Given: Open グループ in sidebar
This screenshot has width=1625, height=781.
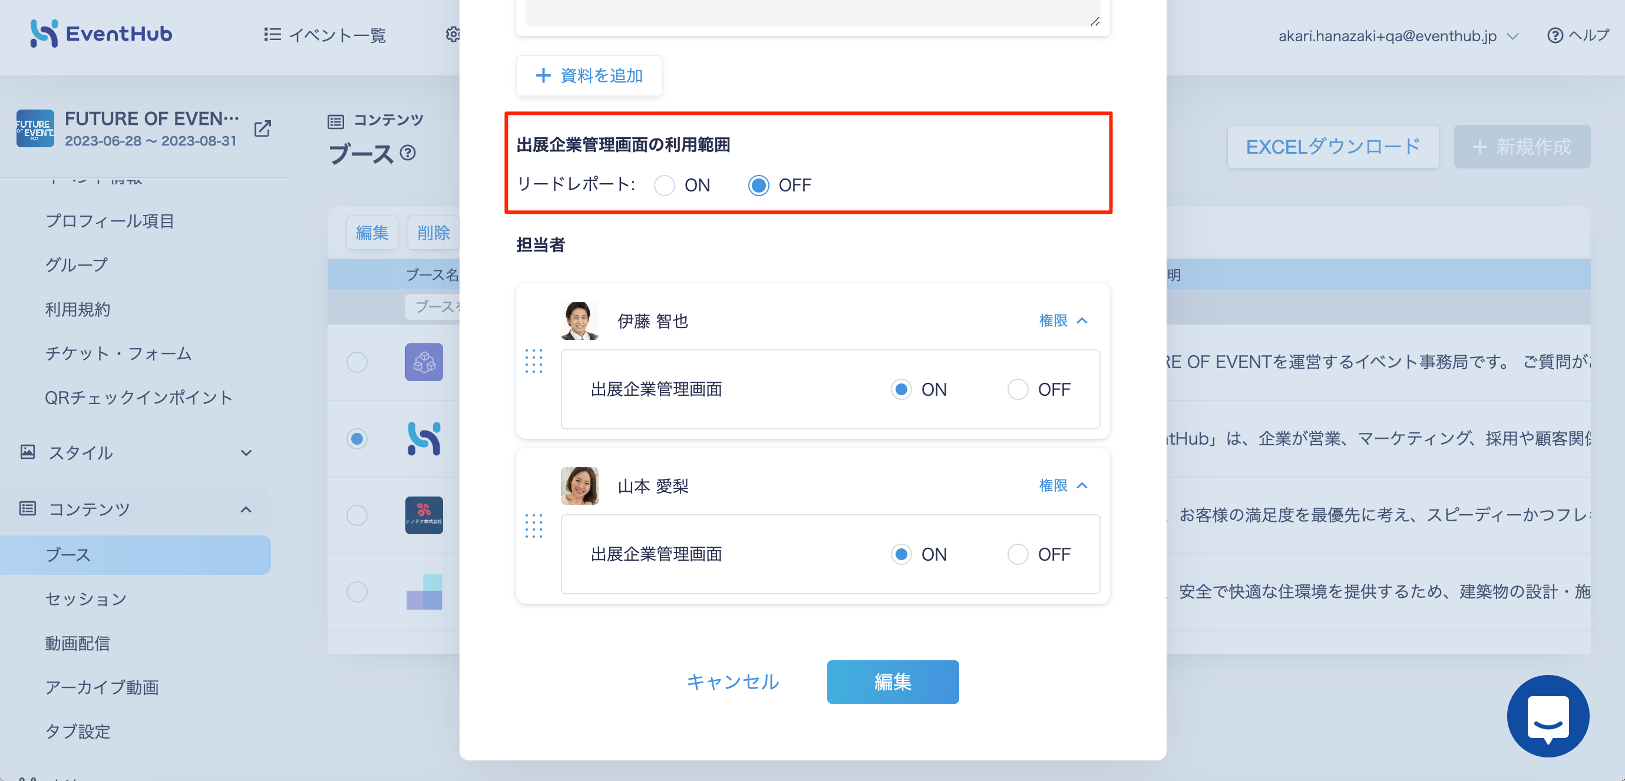Looking at the screenshot, I should [77, 265].
